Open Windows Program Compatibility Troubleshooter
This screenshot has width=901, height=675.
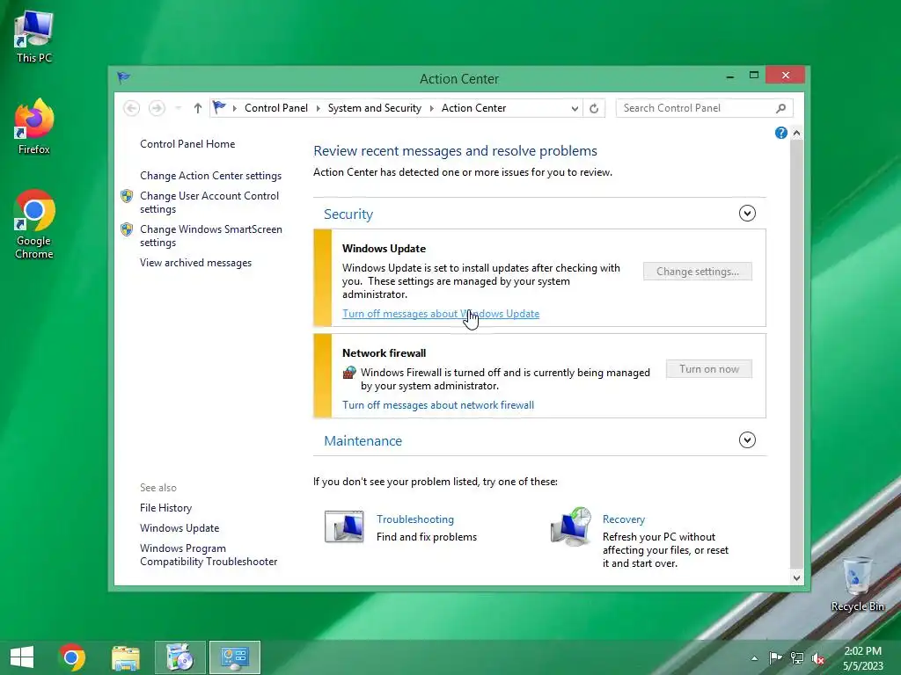pos(209,555)
